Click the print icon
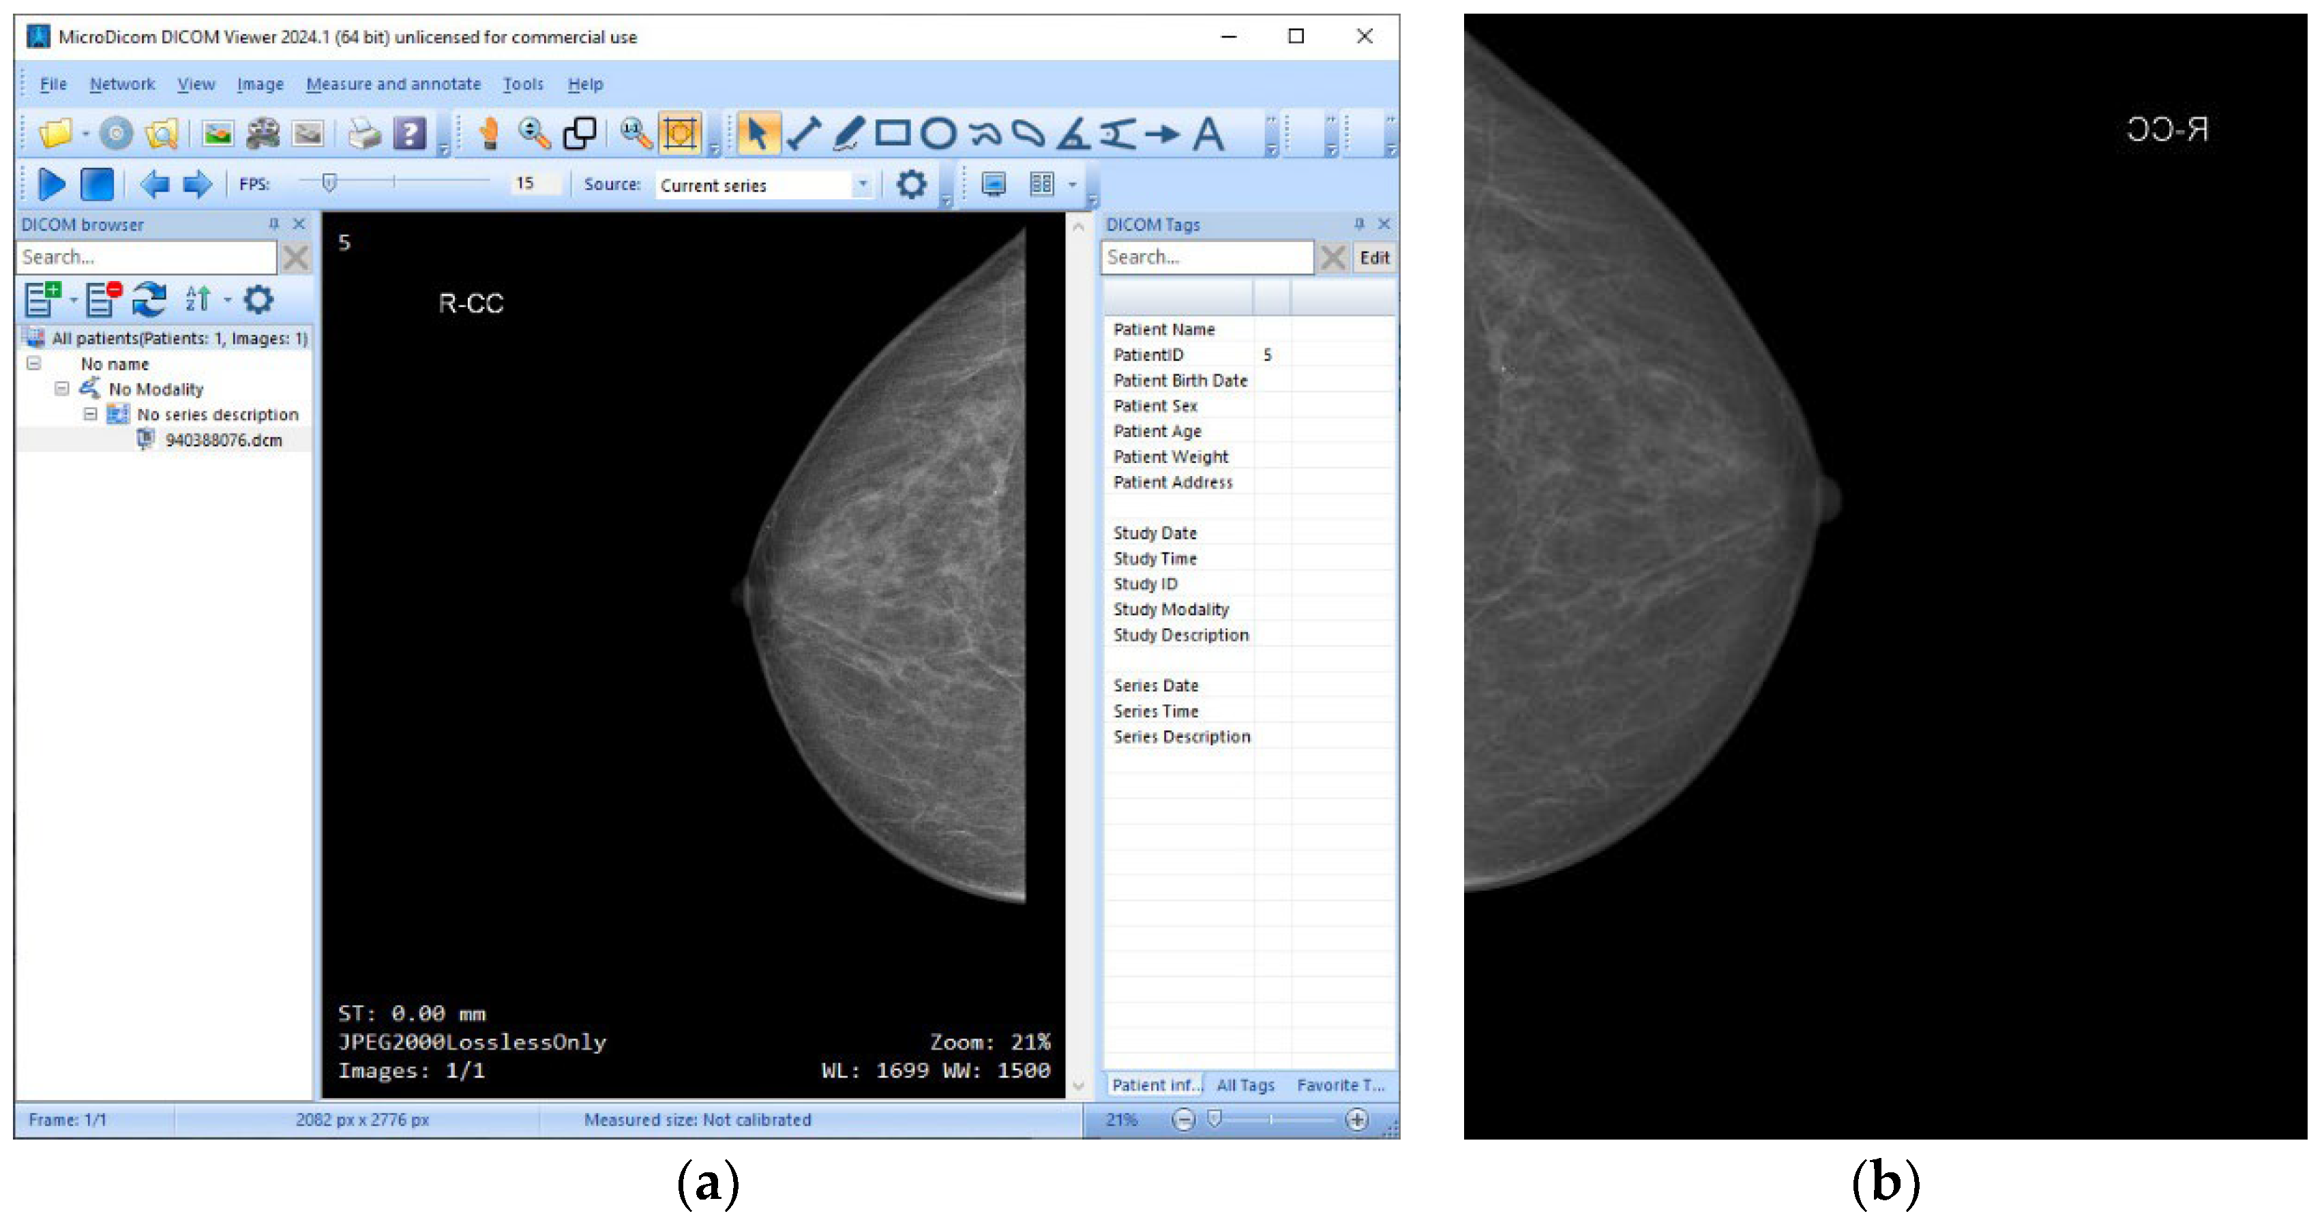The height and width of the screenshot is (1218, 2324). pos(364,134)
